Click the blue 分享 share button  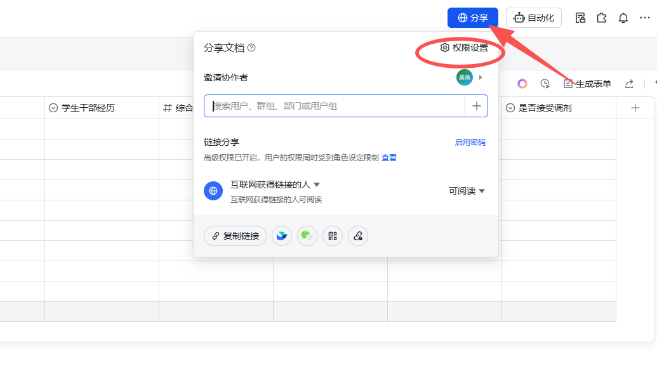(472, 18)
